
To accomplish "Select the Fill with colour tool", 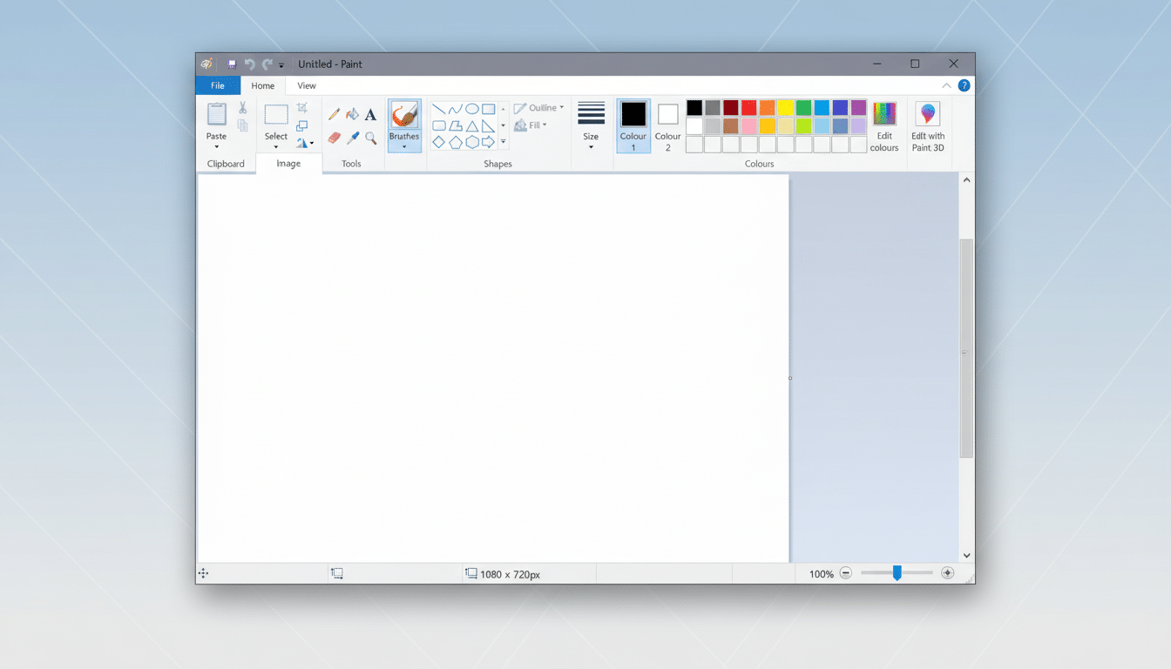I will 351,114.
